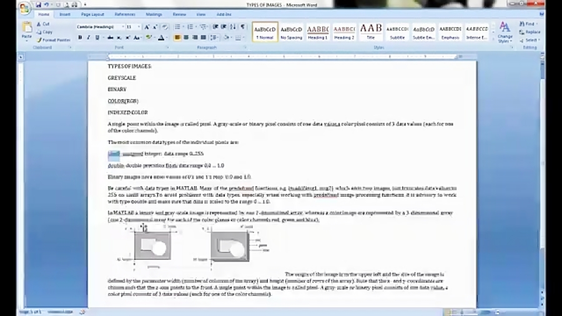Screen dimensions: 562x316
Task: Open the Page Layout tab
Action: click(x=92, y=14)
